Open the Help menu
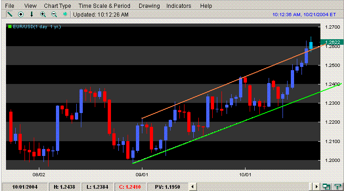This screenshot has width=344, height=191. pyautogui.click(x=206, y=6)
